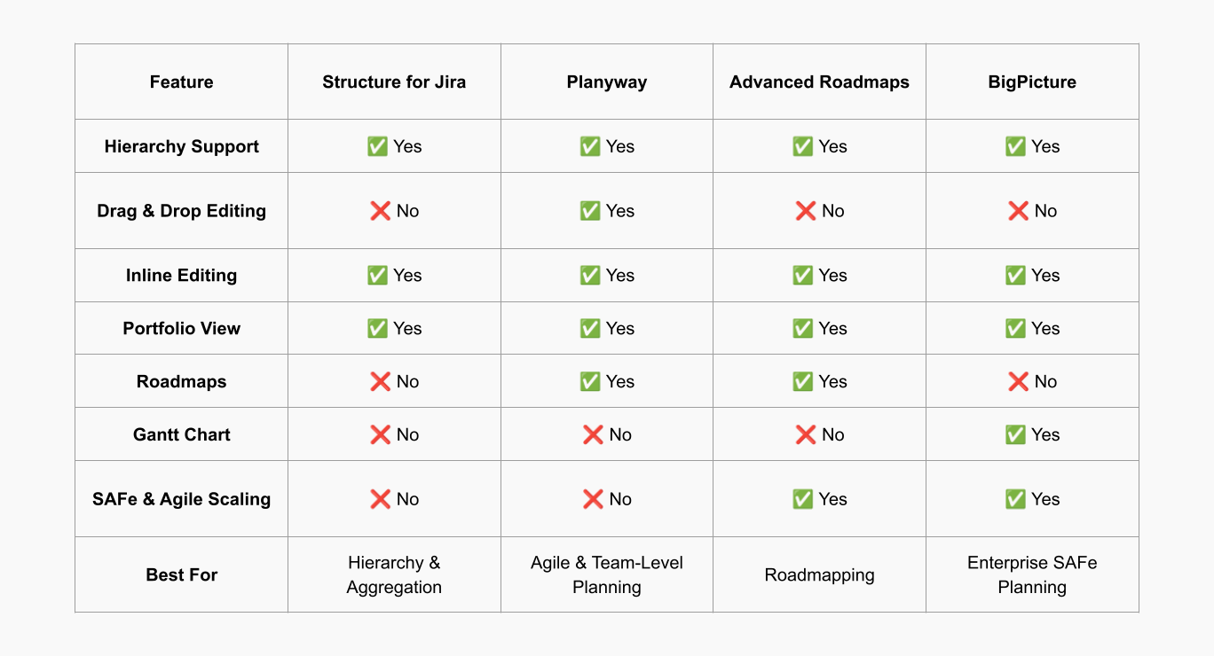Click the Enterprise SAFe Planning cell
Screen dimensions: 1214x656
tap(1032, 575)
